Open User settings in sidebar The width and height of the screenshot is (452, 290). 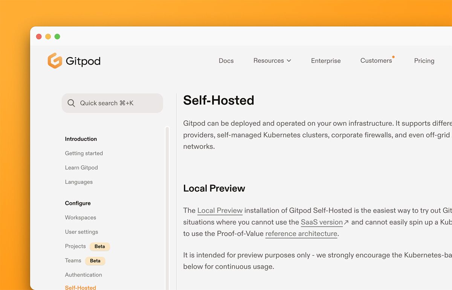(x=81, y=232)
